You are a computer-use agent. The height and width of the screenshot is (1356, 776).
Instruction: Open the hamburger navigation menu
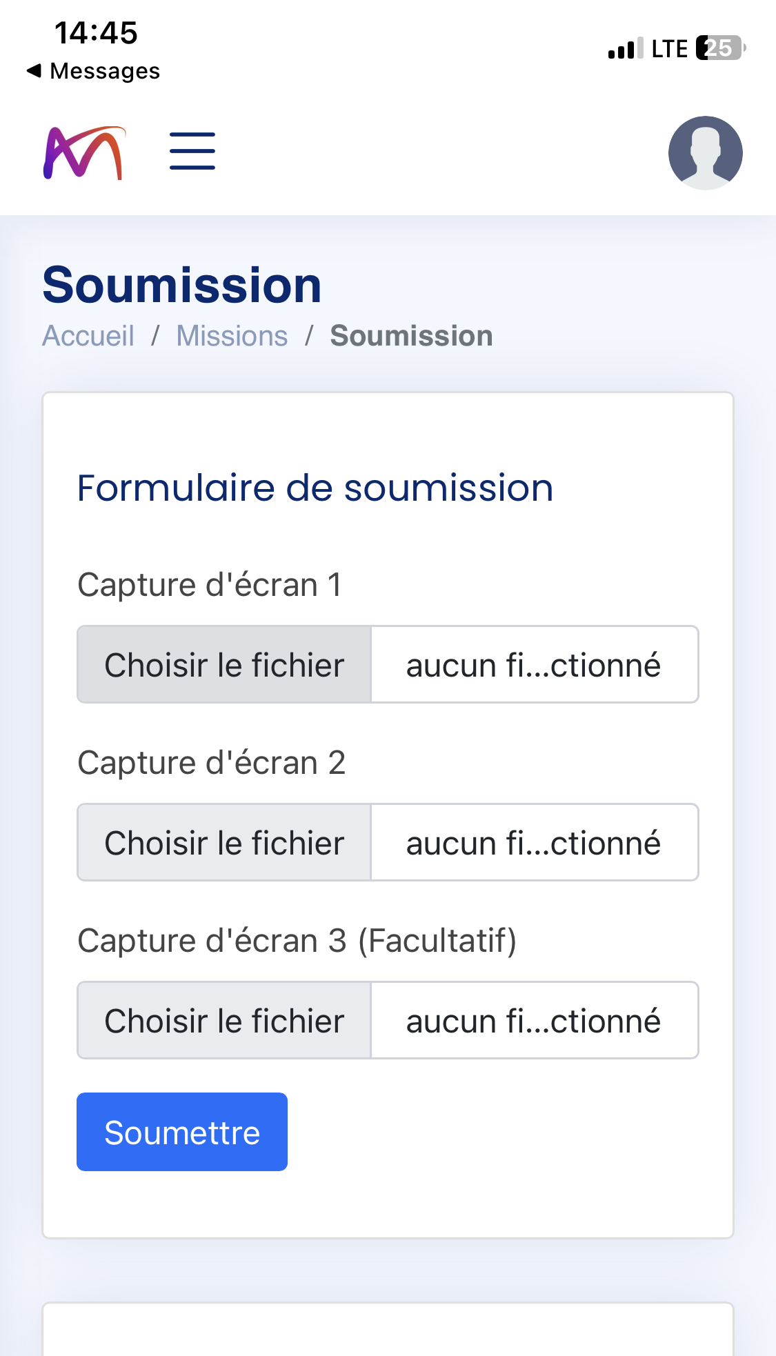(x=192, y=151)
